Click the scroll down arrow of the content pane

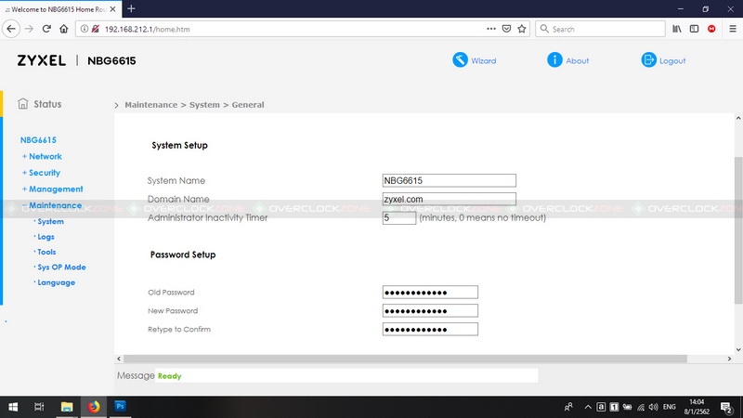(x=738, y=350)
